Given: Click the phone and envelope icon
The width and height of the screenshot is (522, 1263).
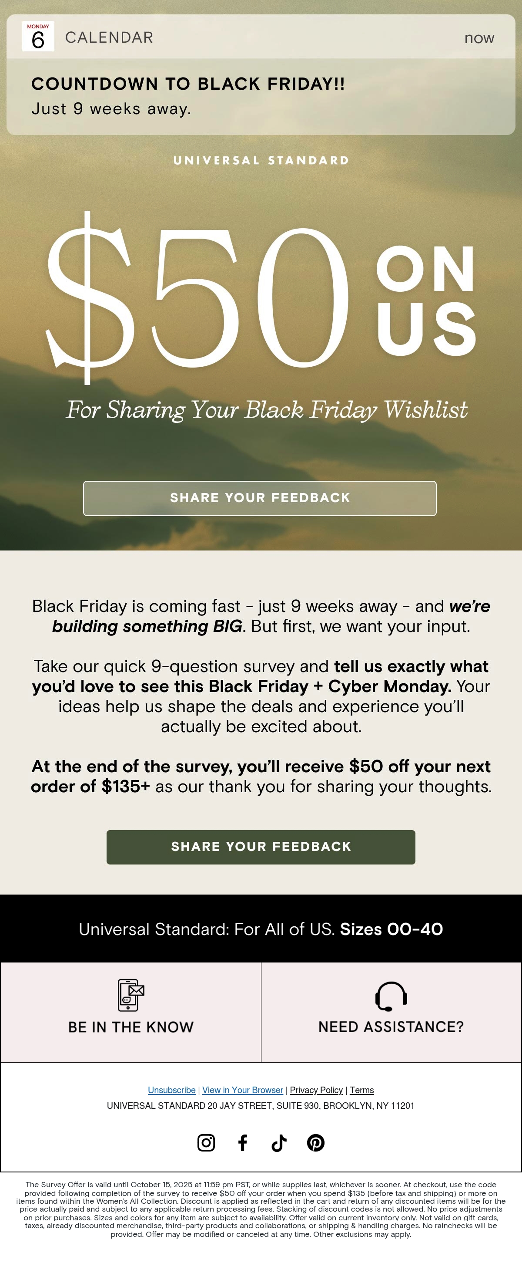Looking at the screenshot, I should (x=131, y=995).
